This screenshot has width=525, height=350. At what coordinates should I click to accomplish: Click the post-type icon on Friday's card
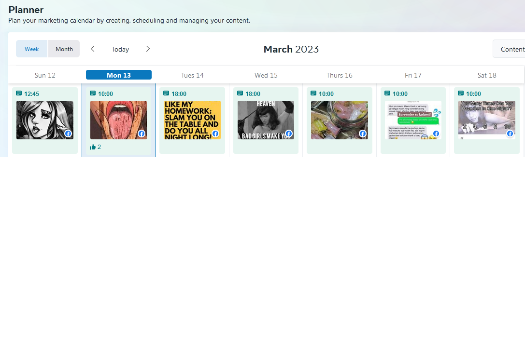[x=387, y=93]
